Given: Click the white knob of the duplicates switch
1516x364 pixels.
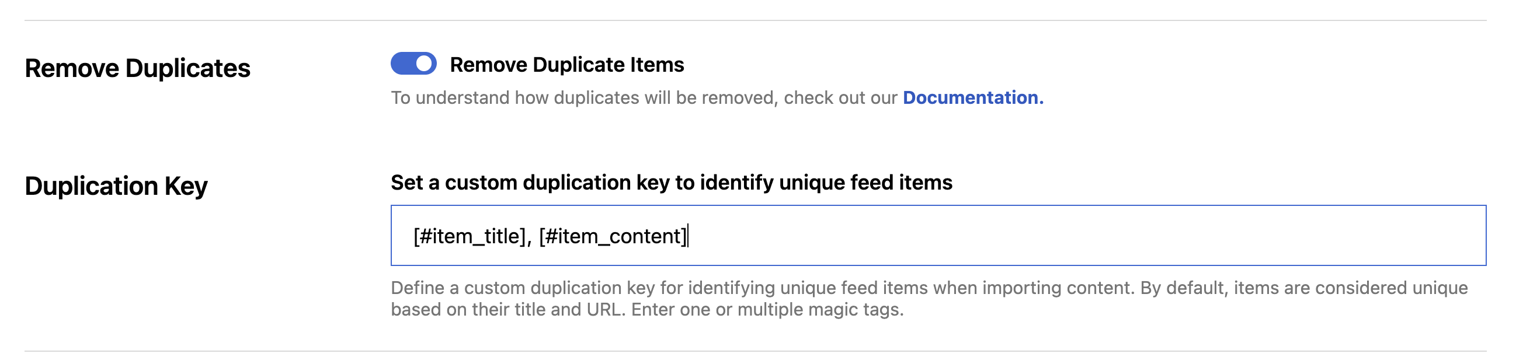Looking at the screenshot, I should click(x=424, y=64).
